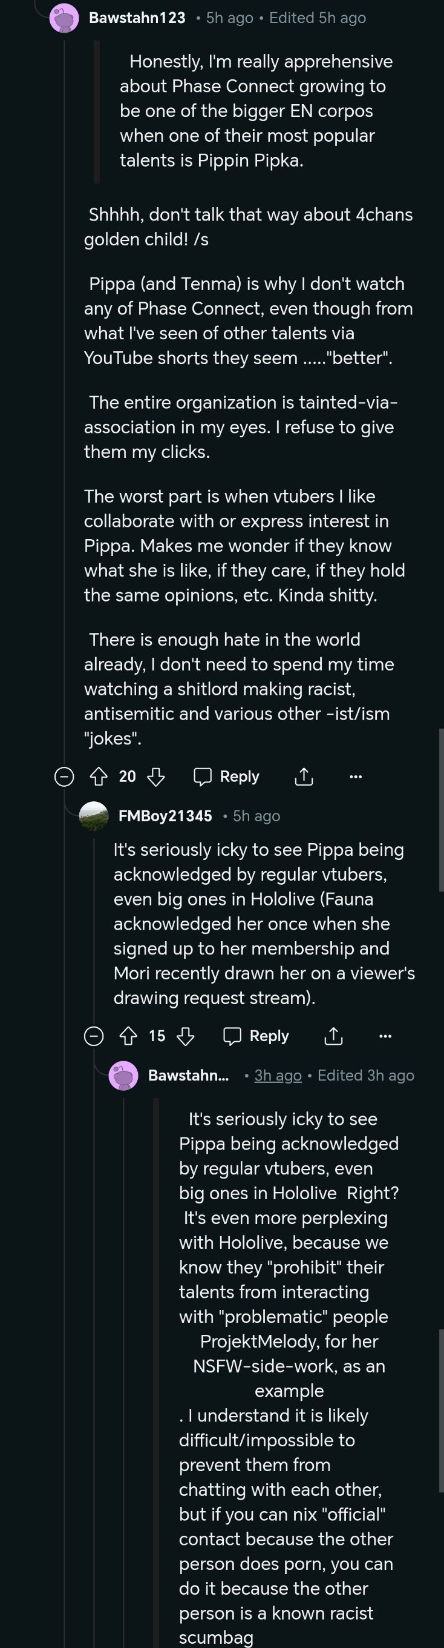This screenshot has width=444, height=1648.
Task: Open Bawstahn123's profile from top username
Action: tap(137, 18)
